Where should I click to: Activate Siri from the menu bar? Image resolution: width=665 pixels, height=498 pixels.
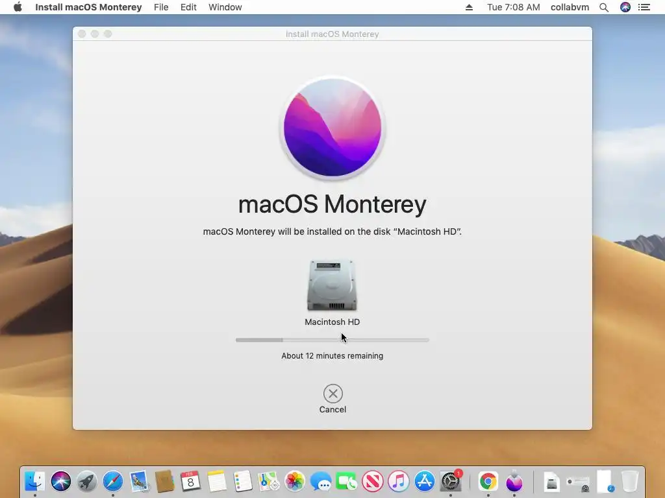(x=625, y=7)
